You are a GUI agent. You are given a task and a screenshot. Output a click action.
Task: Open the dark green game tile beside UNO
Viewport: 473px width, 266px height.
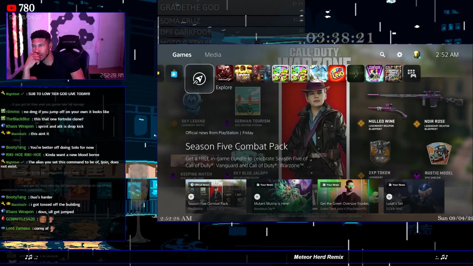click(x=356, y=74)
